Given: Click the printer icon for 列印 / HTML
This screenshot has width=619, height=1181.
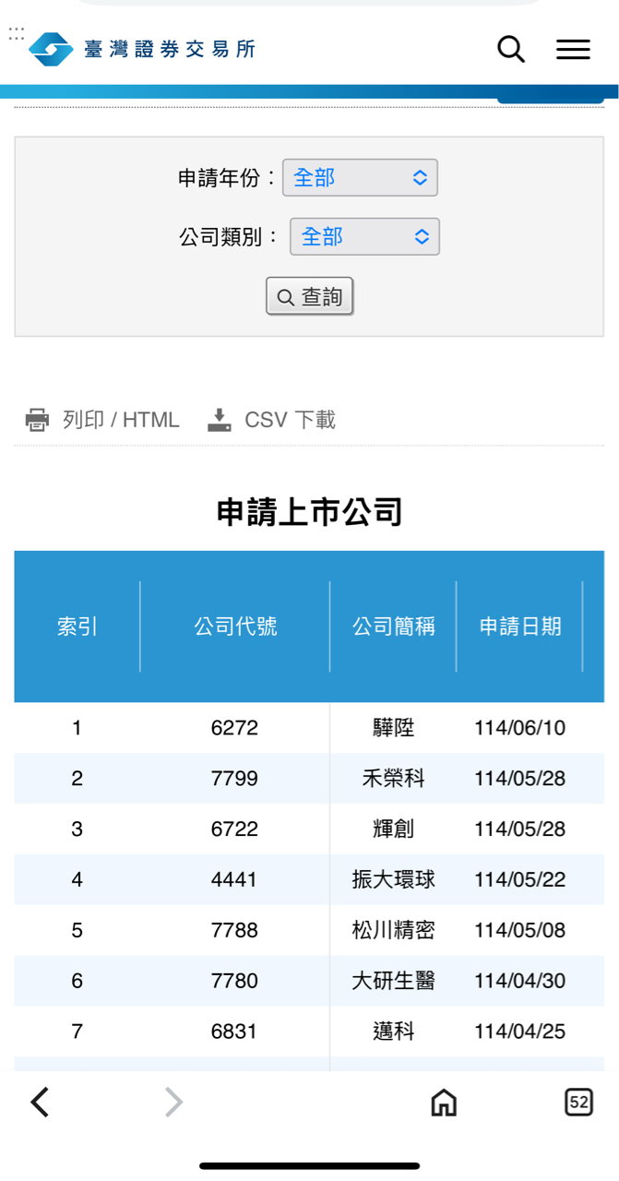Looking at the screenshot, I should tap(37, 421).
